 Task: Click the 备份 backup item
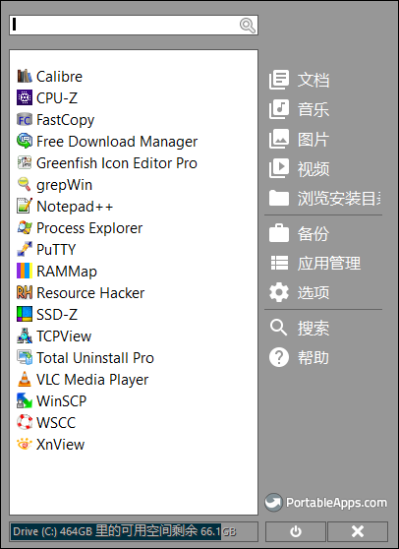click(x=300, y=233)
